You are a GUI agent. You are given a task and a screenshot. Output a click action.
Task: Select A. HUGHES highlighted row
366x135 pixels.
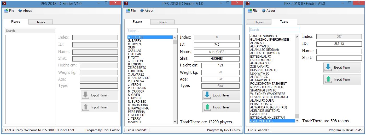coord(150,37)
